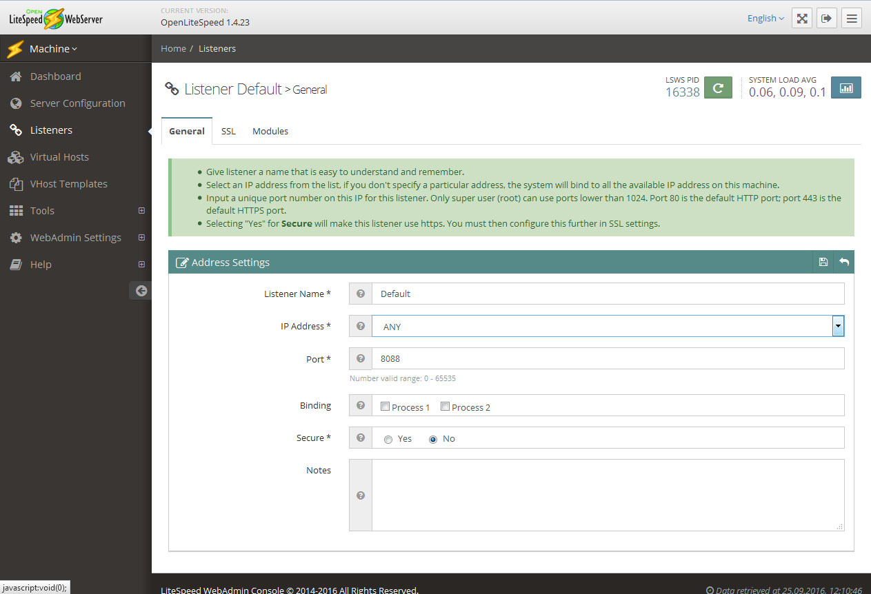This screenshot has width=871, height=594.
Task: Toggle full screen mode icon
Action: (802, 19)
